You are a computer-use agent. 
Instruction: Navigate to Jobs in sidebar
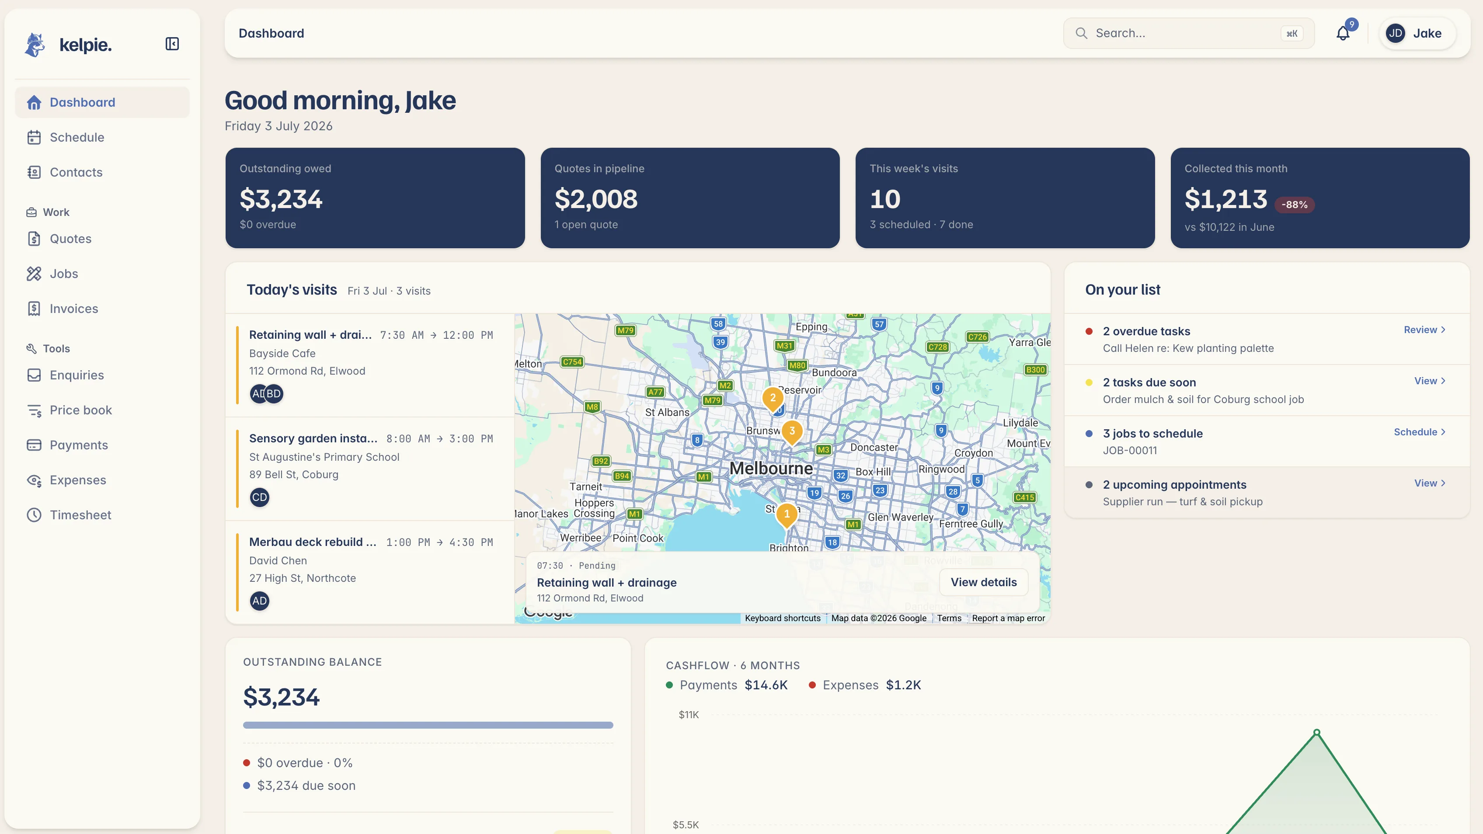[102, 274]
